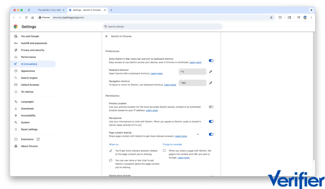
Task: Click the Chrome logo next to Settings title
Action: [16, 27]
